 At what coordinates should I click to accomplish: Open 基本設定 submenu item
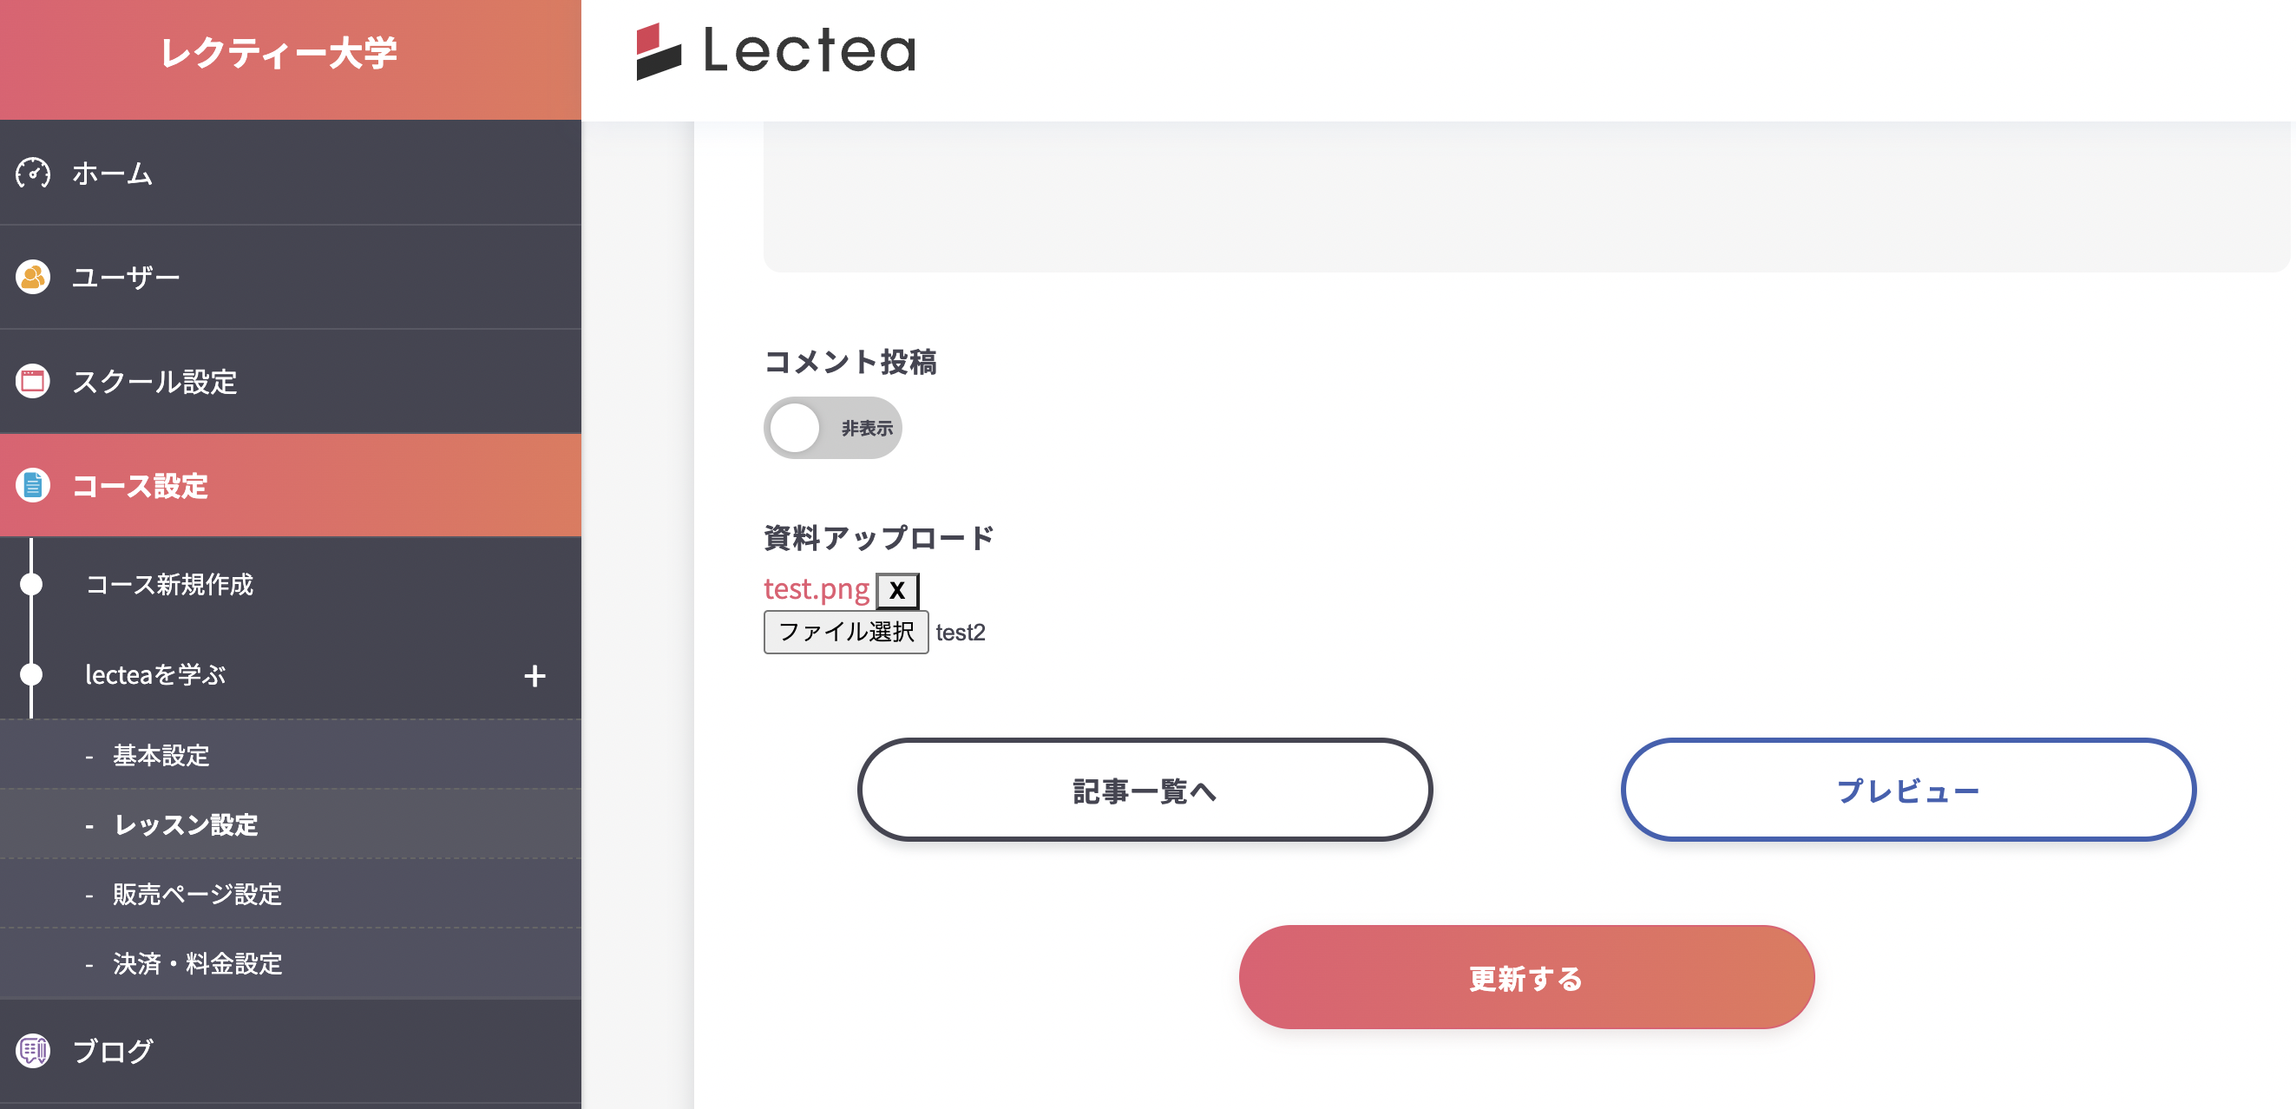tap(161, 755)
